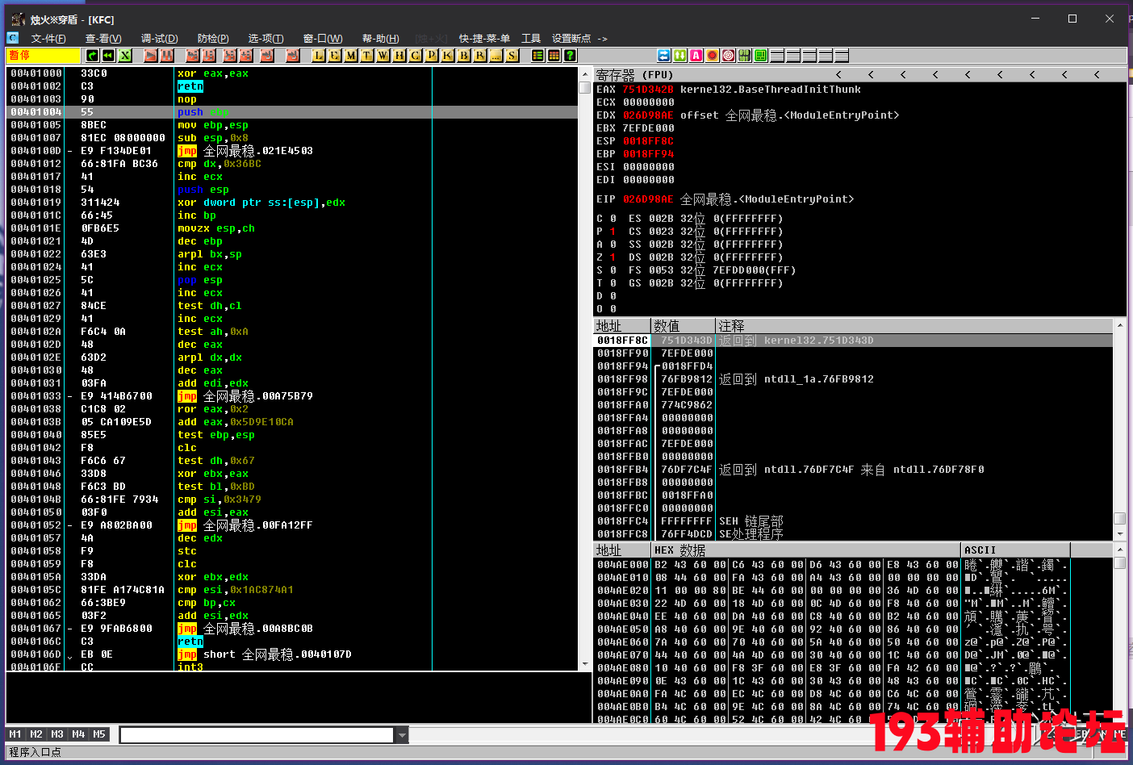The image size is (1133, 765).
Task: Click the red target bullseye icon
Action: point(729,56)
